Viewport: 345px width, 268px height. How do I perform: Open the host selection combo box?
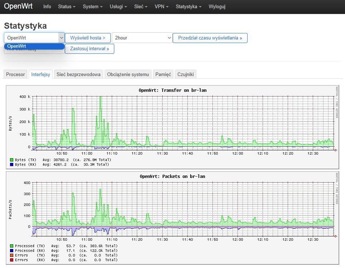(34, 38)
